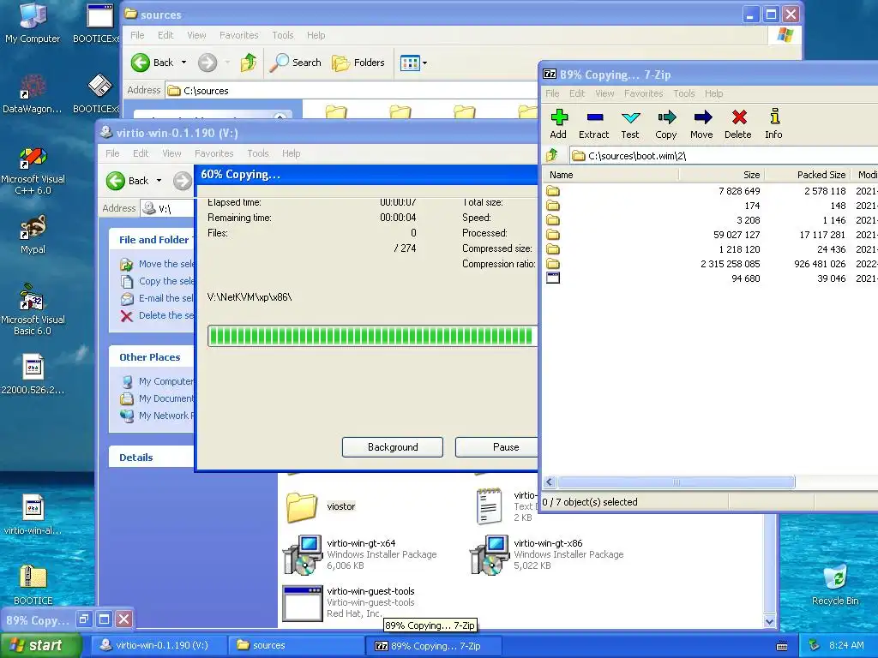The height and width of the screenshot is (658, 878).
Task: Open Edit menu in the virtio-win window
Action: click(141, 153)
